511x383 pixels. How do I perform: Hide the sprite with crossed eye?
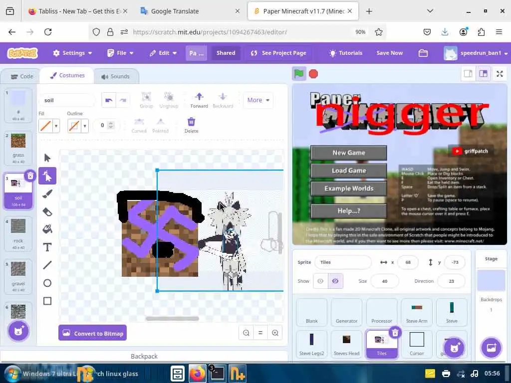click(x=335, y=281)
